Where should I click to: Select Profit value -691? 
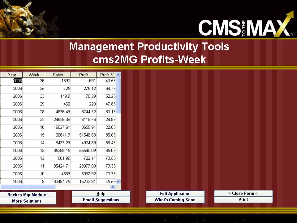point(84,81)
